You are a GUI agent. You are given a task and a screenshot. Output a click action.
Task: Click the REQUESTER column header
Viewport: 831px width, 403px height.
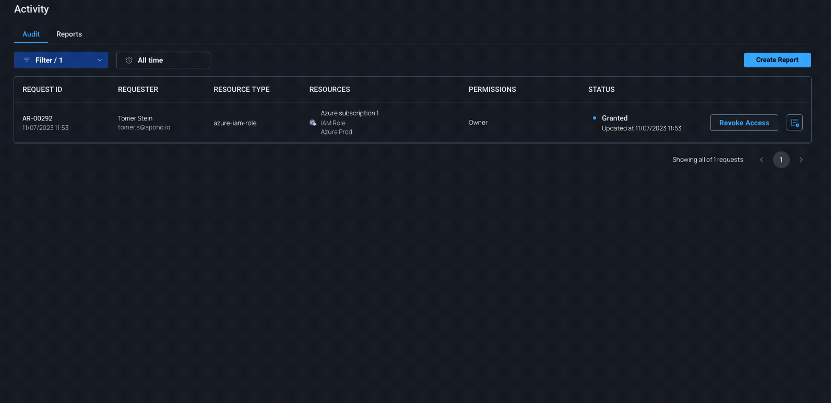pos(138,89)
